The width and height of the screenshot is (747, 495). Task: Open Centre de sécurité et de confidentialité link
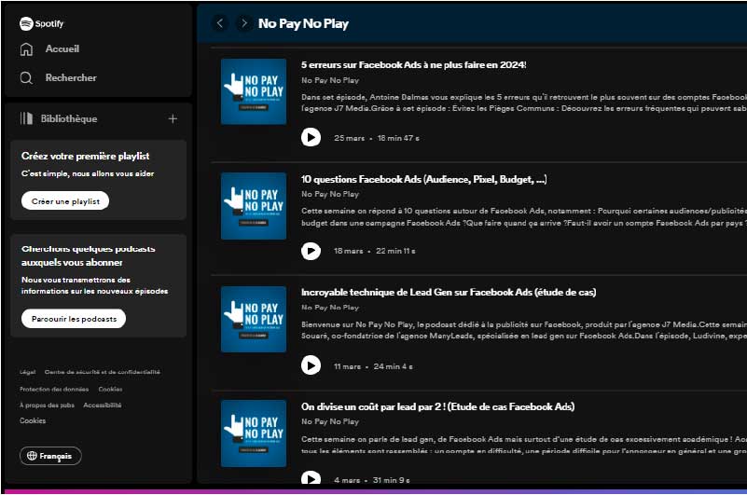(103, 372)
